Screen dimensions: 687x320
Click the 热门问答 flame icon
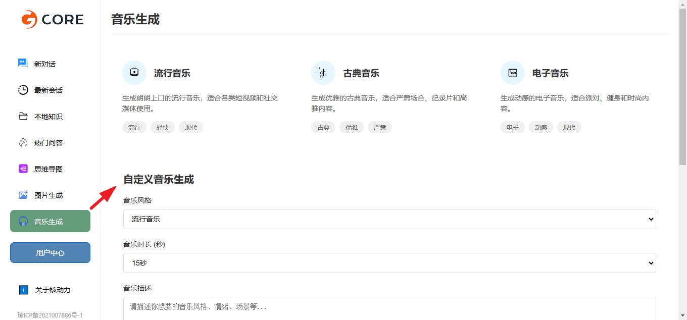coord(23,142)
